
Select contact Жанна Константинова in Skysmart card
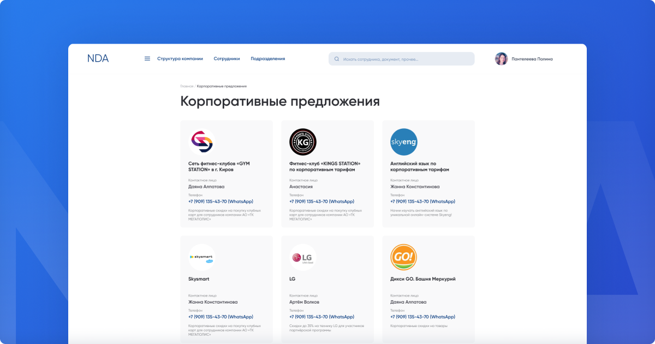[x=213, y=302]
